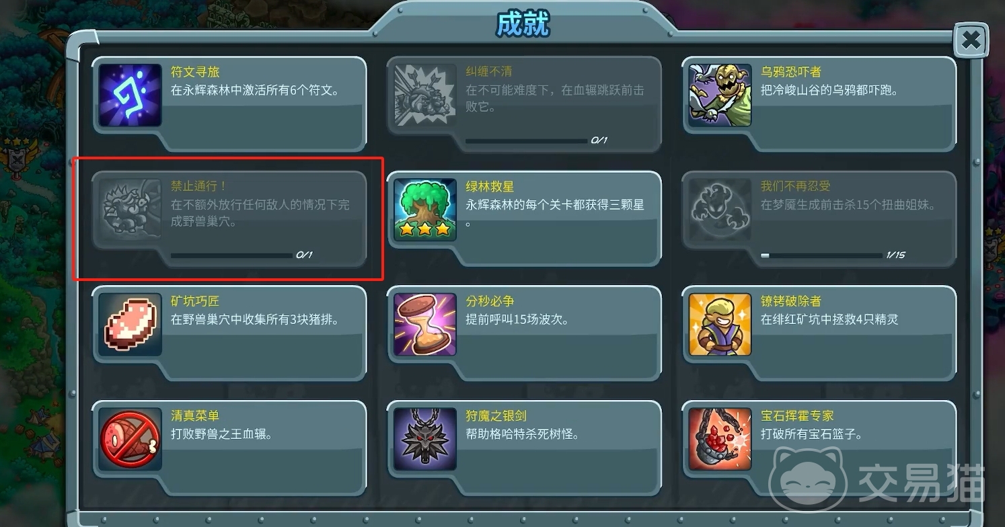Click the 成就 window title
Viewport: 1005px width, 527px height.
(523, 24)
